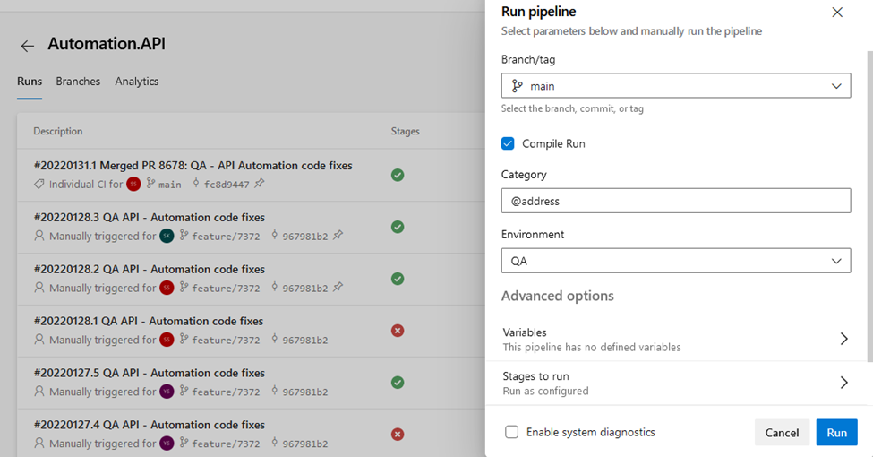
Task: Switch to the Analytics tab
Action: (x=137, y=82)
